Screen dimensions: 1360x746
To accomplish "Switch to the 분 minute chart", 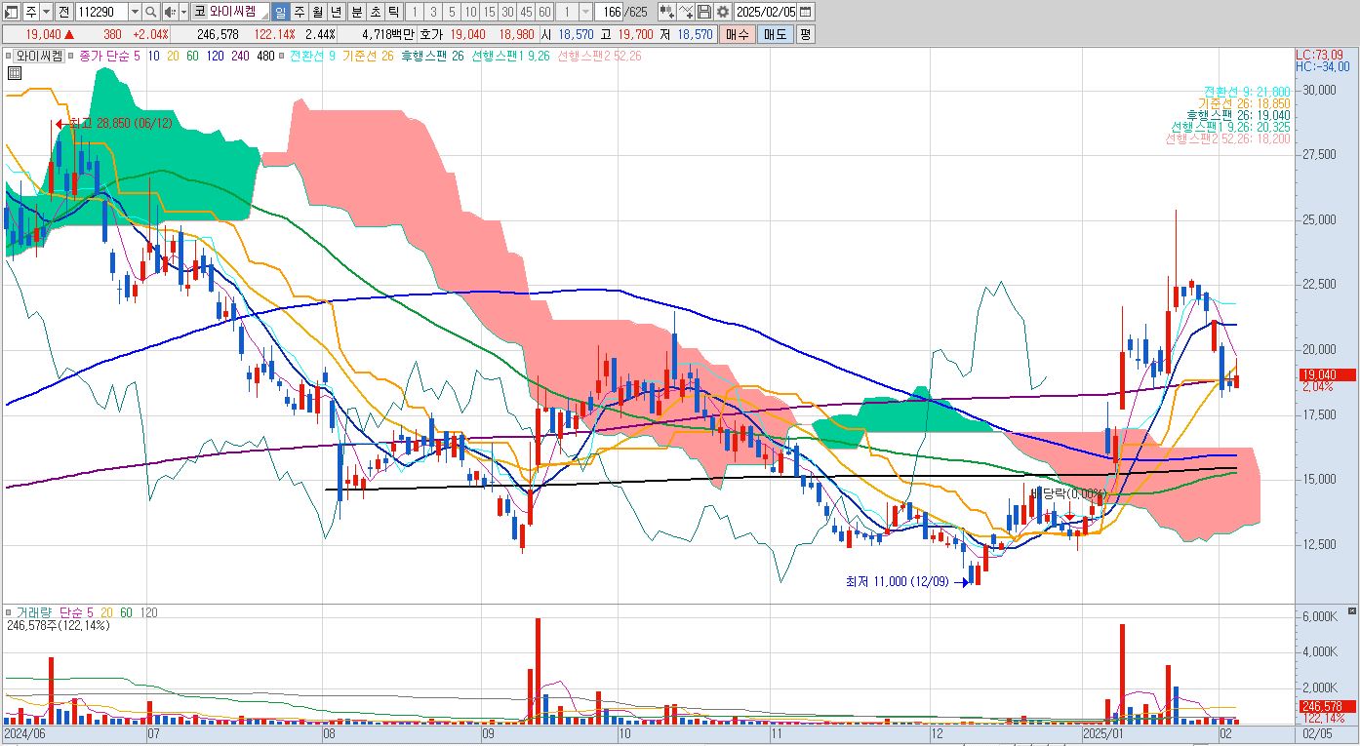I will click(355, 12).
